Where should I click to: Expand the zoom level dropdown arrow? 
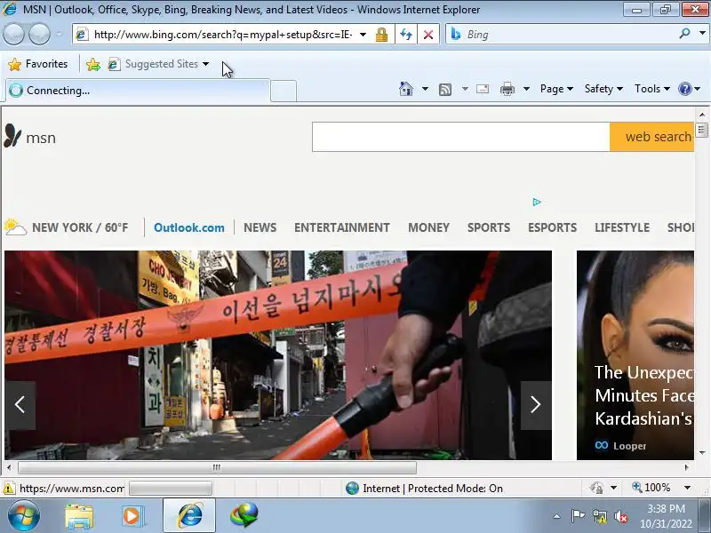[x=687, y=488]
